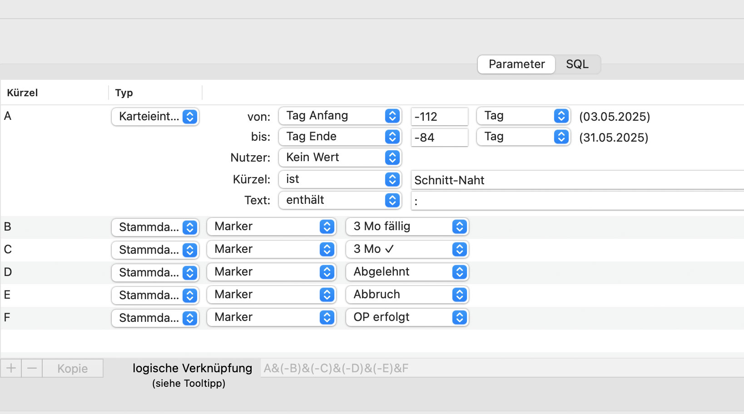Open the Tag Ende dropdown

340,137
